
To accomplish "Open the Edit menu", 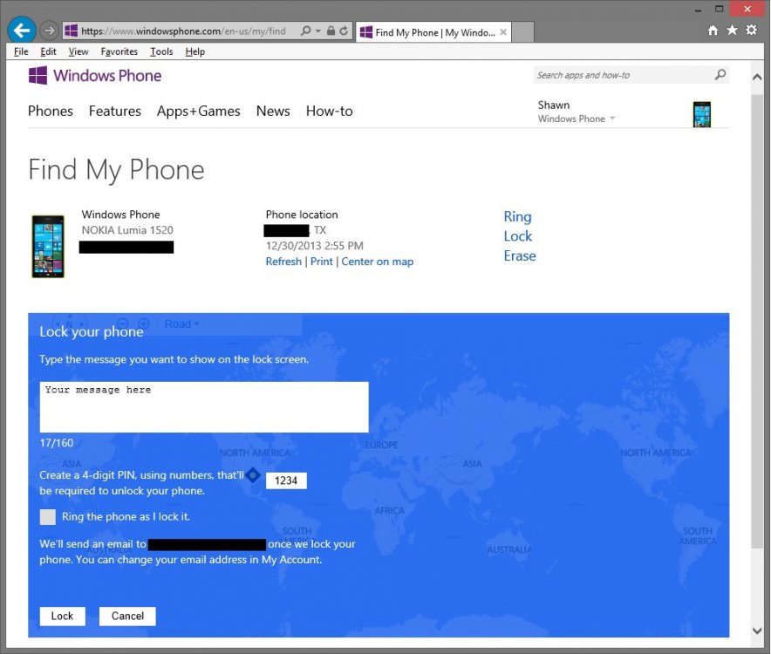I will coord(48,51).
